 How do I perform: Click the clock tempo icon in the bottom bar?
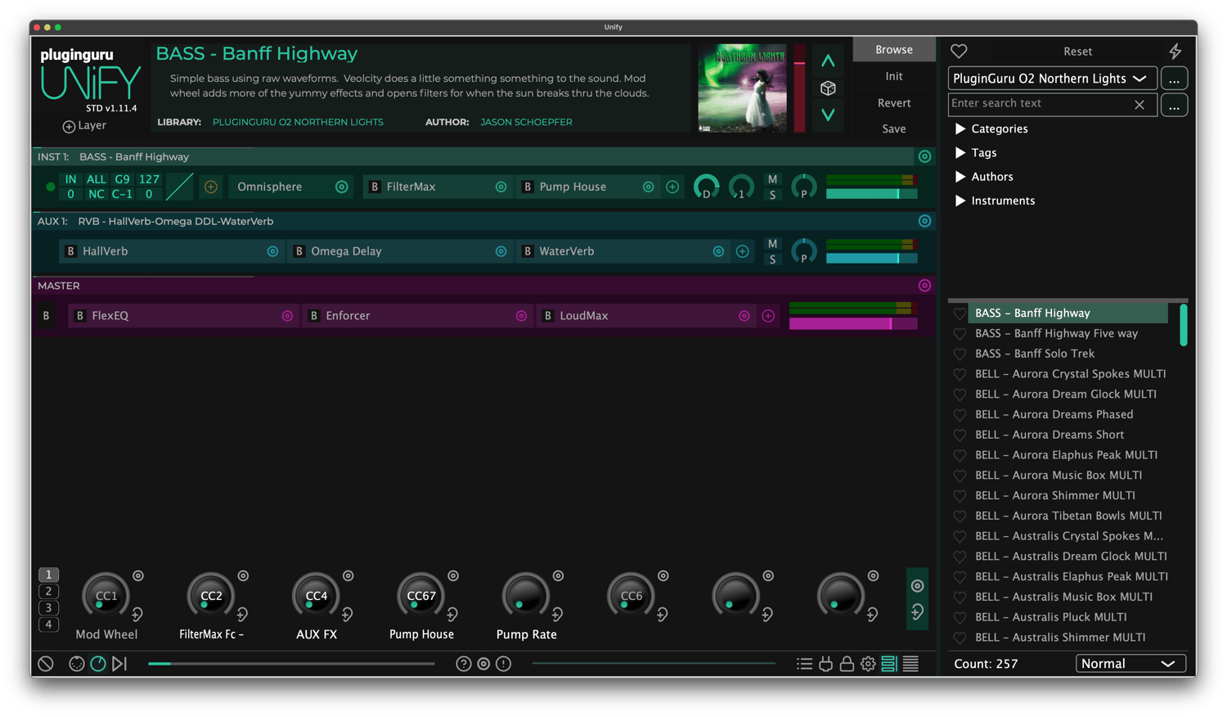point(98,664)
